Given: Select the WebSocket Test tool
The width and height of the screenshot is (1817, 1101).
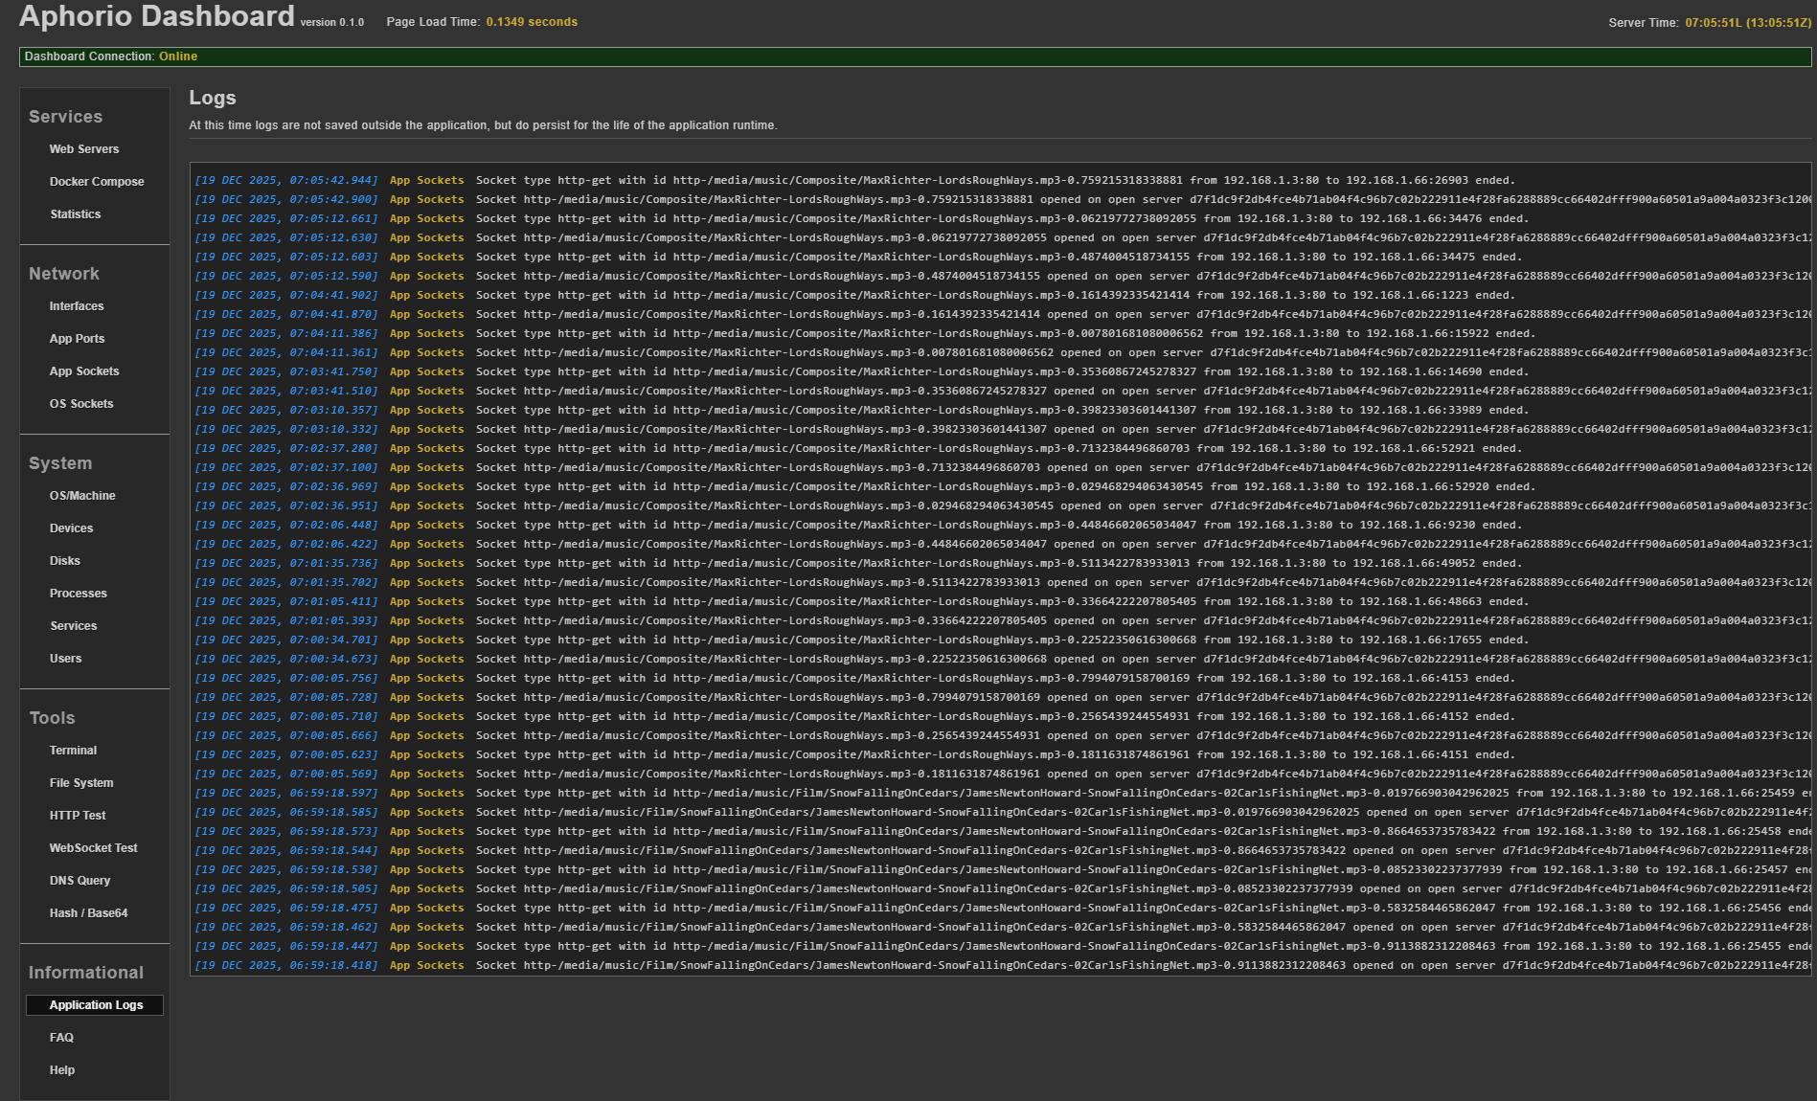Looking at the screenshot, I should [94, 848].
